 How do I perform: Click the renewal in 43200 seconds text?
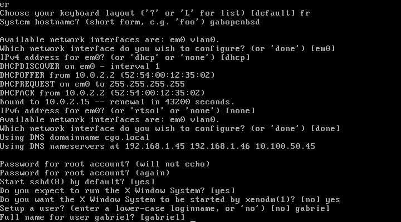point(172,102)
